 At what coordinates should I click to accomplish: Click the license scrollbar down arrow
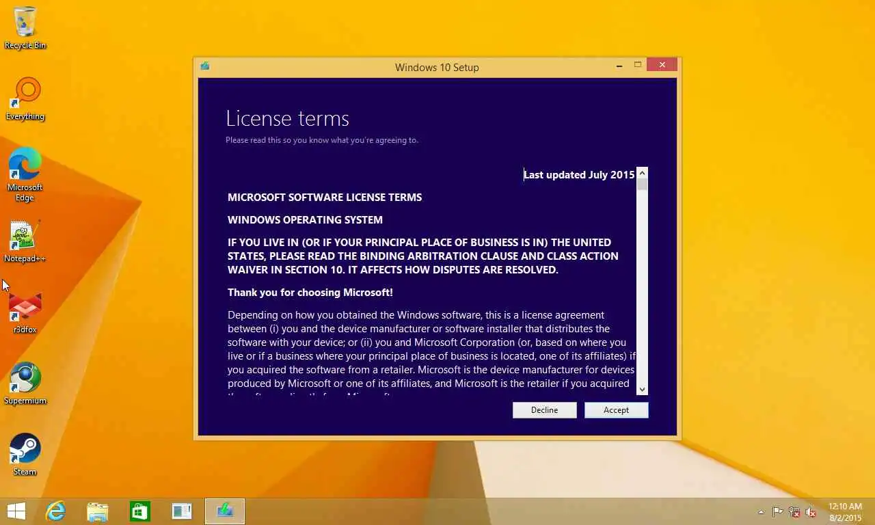click(642, 389)
